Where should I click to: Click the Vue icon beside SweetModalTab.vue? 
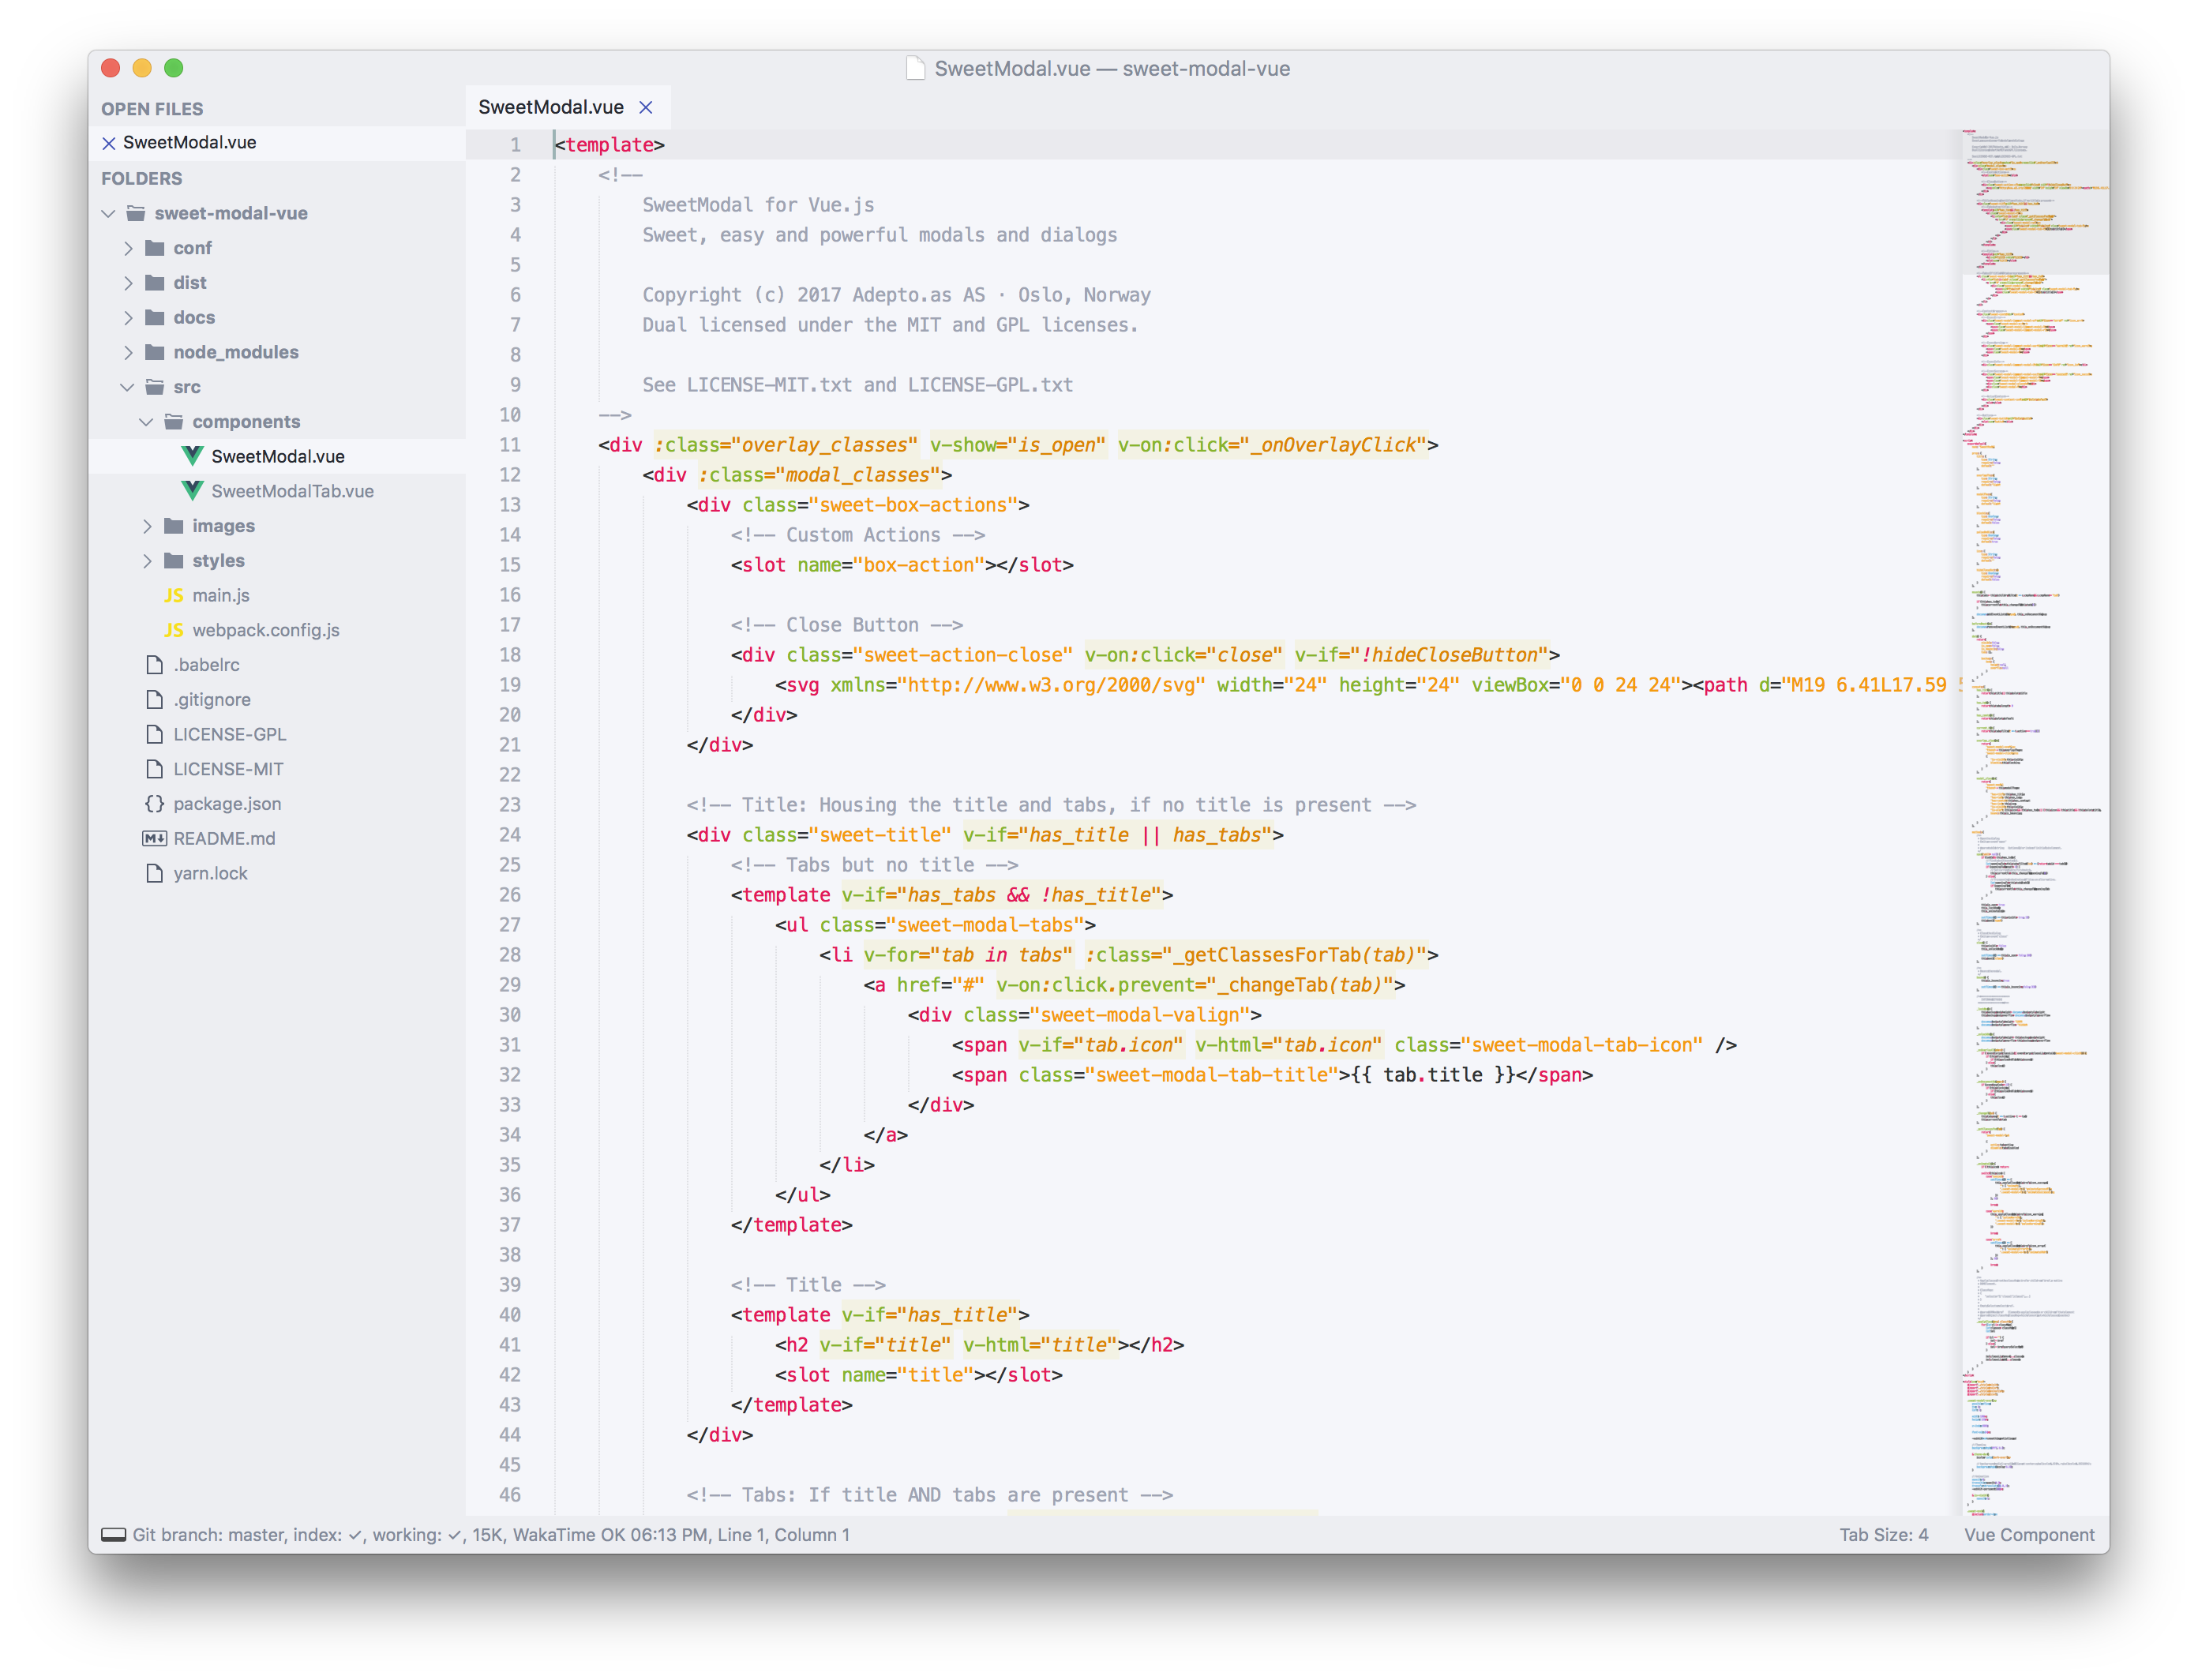tap(192, 491)
